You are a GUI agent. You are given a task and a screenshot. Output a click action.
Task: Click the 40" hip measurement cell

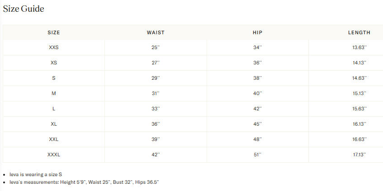pos(257,93)
